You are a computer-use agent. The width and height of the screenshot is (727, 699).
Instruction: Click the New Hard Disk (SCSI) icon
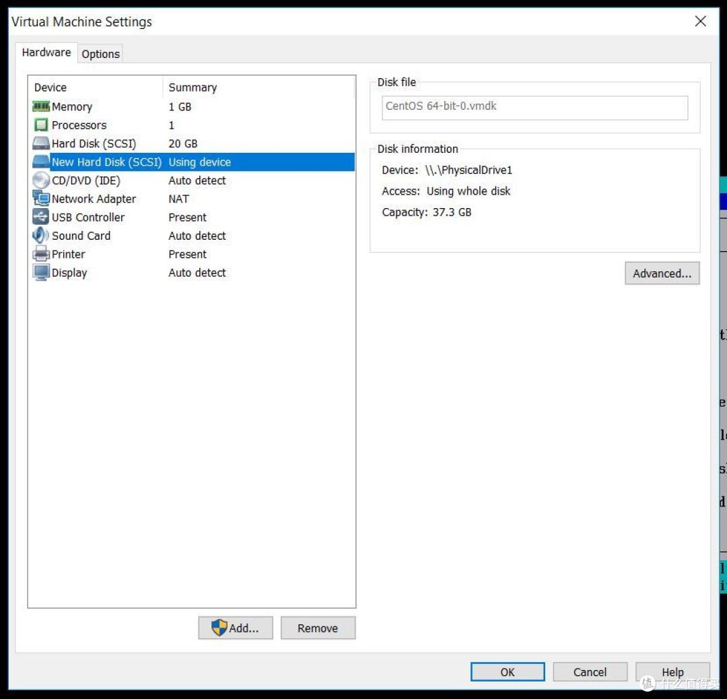click(x=41, y=162)
